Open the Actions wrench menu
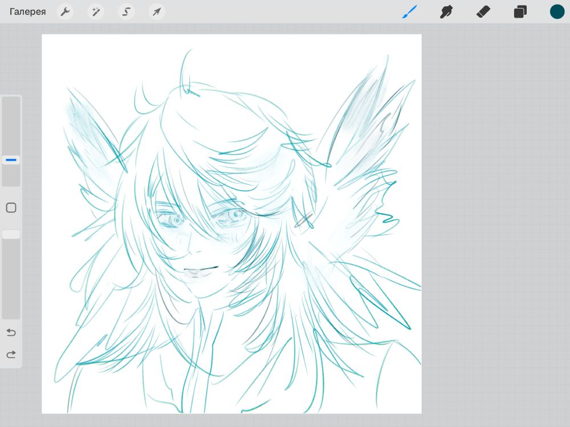The height and width of the screenshot is (427, 570). 66,11
